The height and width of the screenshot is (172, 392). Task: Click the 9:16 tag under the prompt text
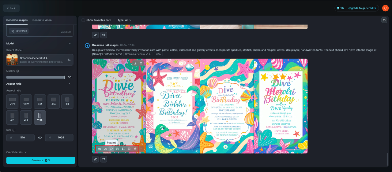tap(158, 54)
